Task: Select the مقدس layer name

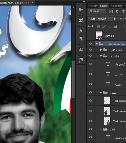Action: click(118, 75)
